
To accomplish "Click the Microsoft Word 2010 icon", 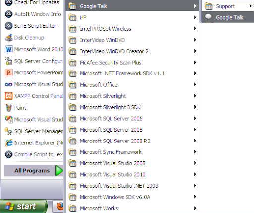I will [8, 49].
